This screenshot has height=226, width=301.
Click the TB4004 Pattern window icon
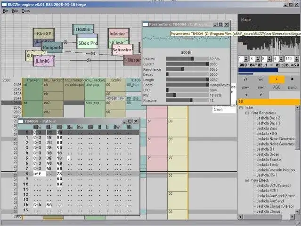(21, 121)
